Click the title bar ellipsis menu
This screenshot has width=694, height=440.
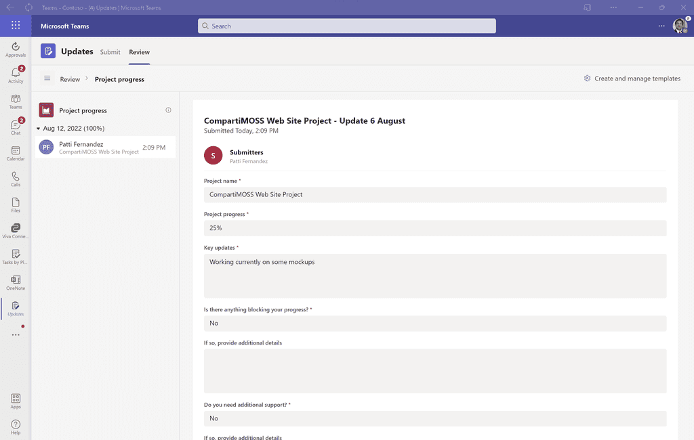point(613,7)
